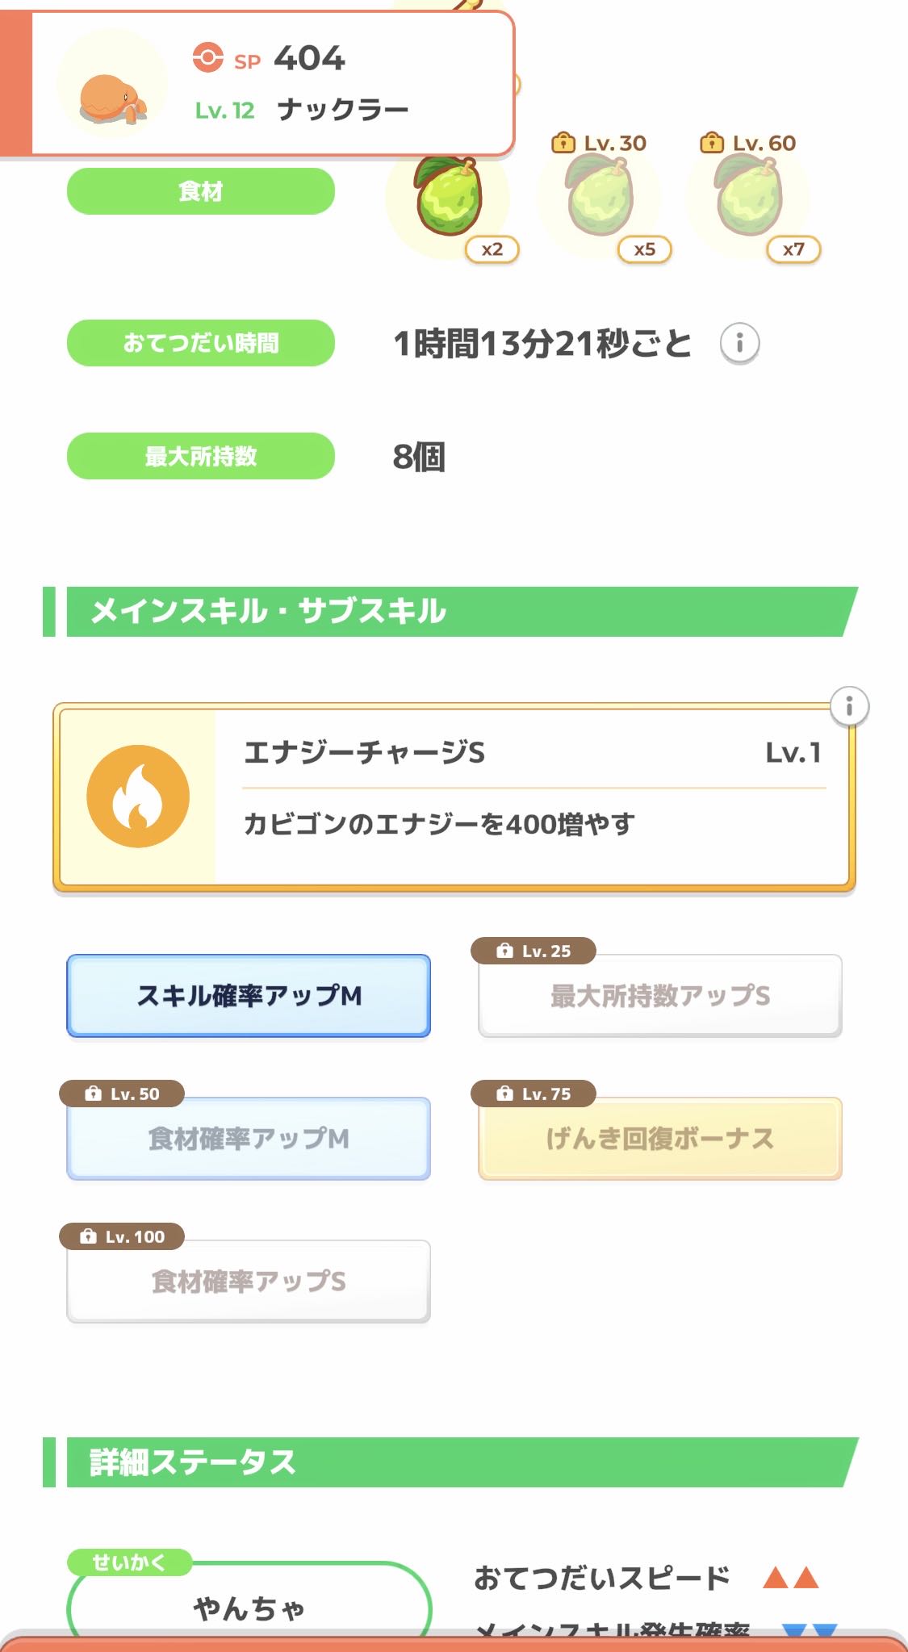The width and height of the screenshot is (908, 1652).
Task: Open info icon beside help time
Action: (739, 343)
